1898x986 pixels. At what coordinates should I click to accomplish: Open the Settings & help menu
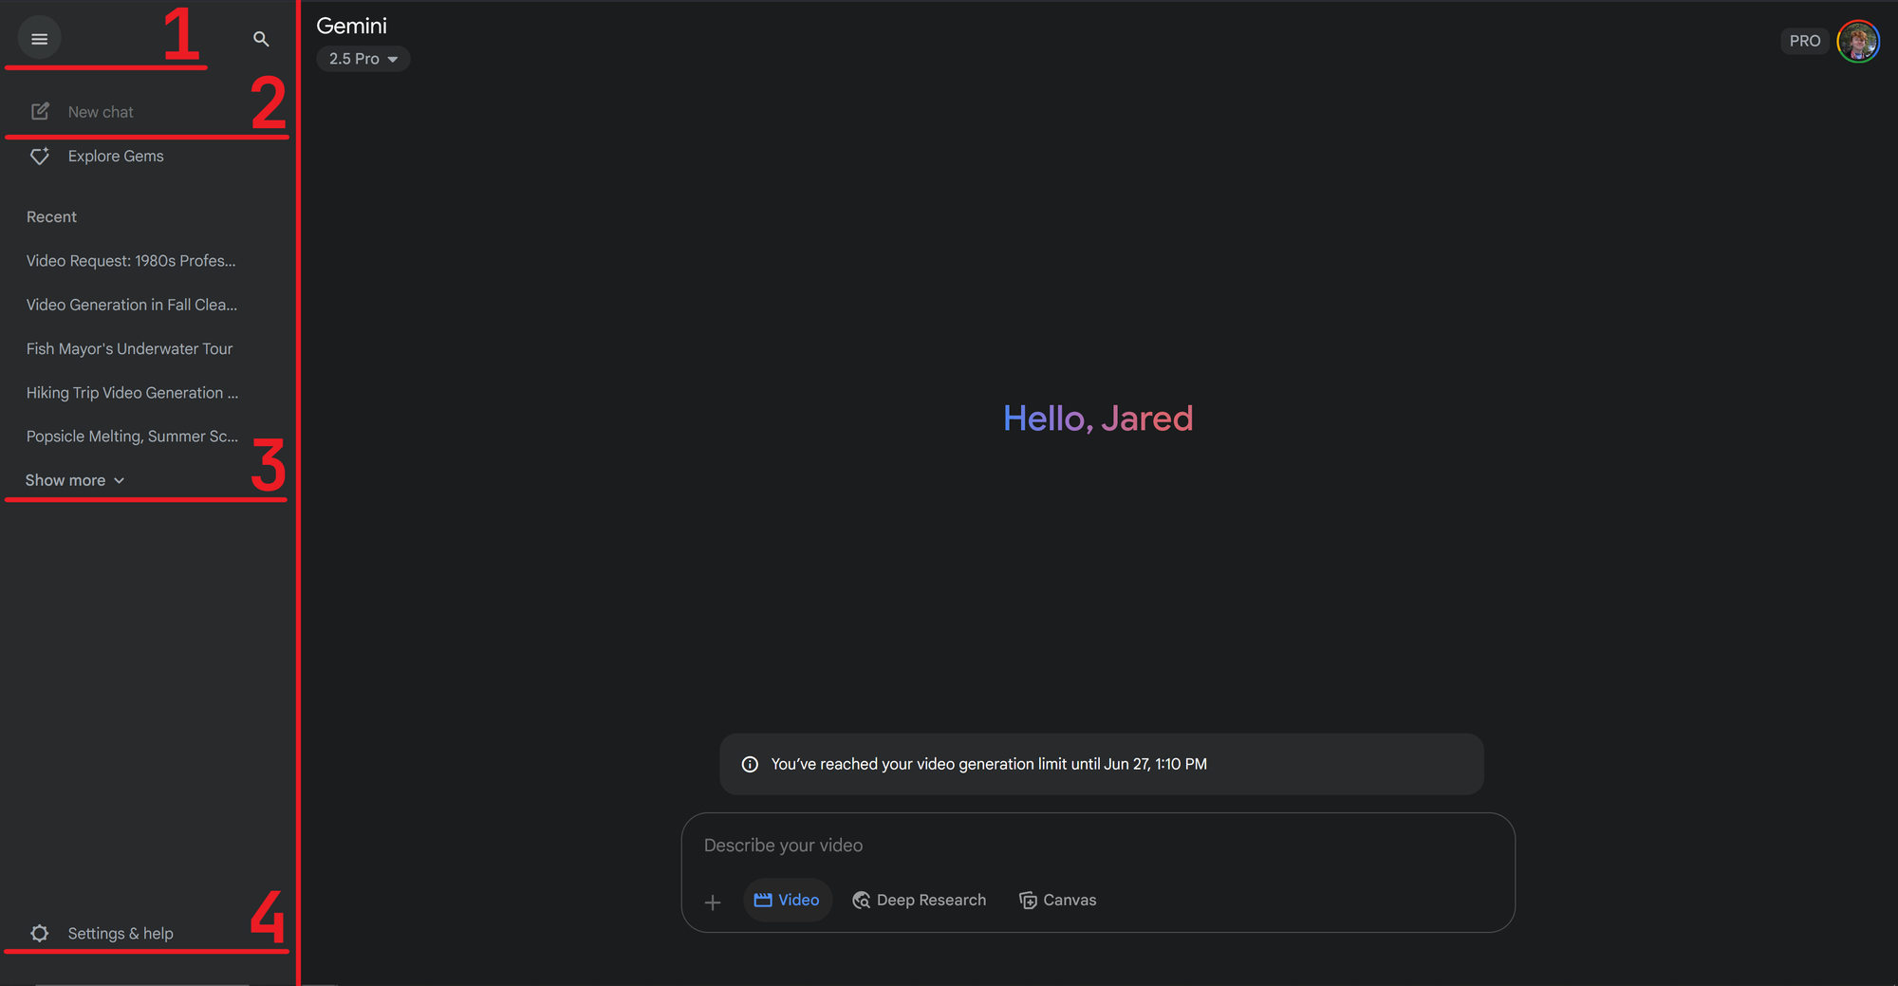pos(120,934)
